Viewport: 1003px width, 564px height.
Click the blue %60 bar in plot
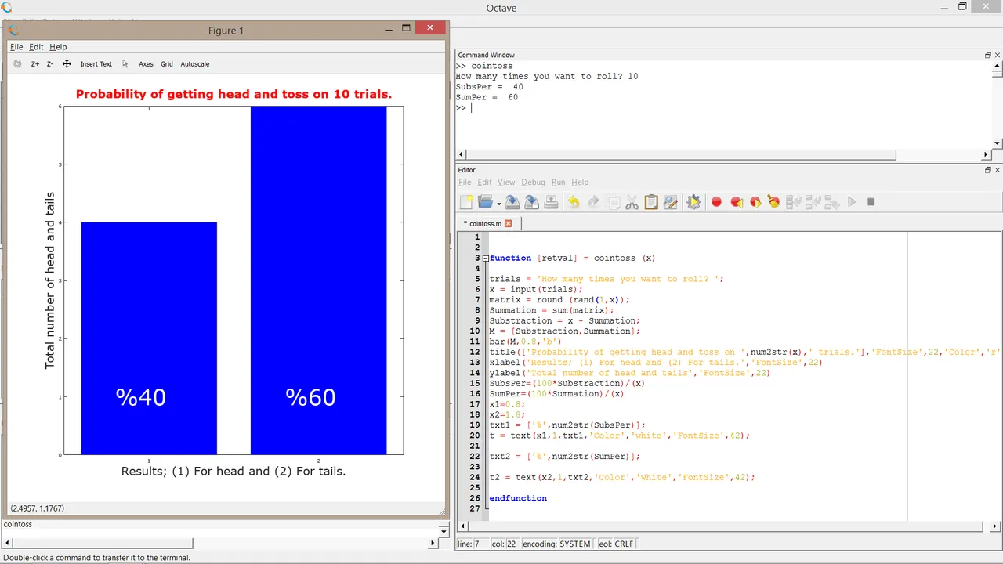(x=318, y=280)
